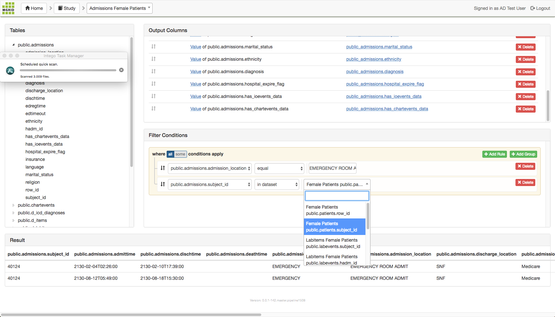Screen dimensions: 555x317
Task: Select hadm_id in tables tree
Action: coord(34,129)
